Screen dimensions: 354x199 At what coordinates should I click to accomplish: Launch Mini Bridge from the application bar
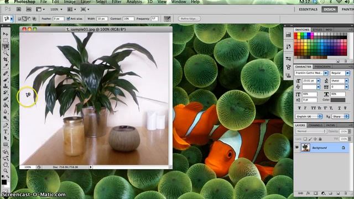pos(29,9)
